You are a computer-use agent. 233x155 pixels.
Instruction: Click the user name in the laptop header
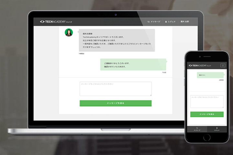point(184,22)
